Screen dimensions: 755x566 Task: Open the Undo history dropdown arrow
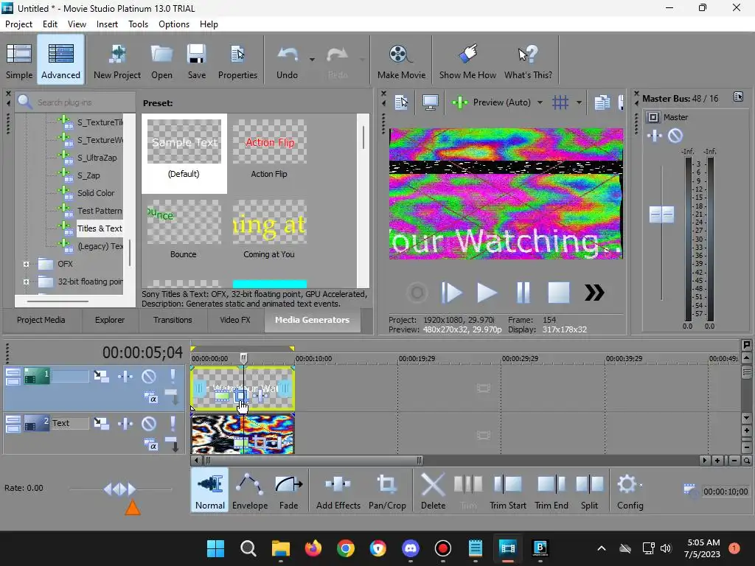(312, 60)
